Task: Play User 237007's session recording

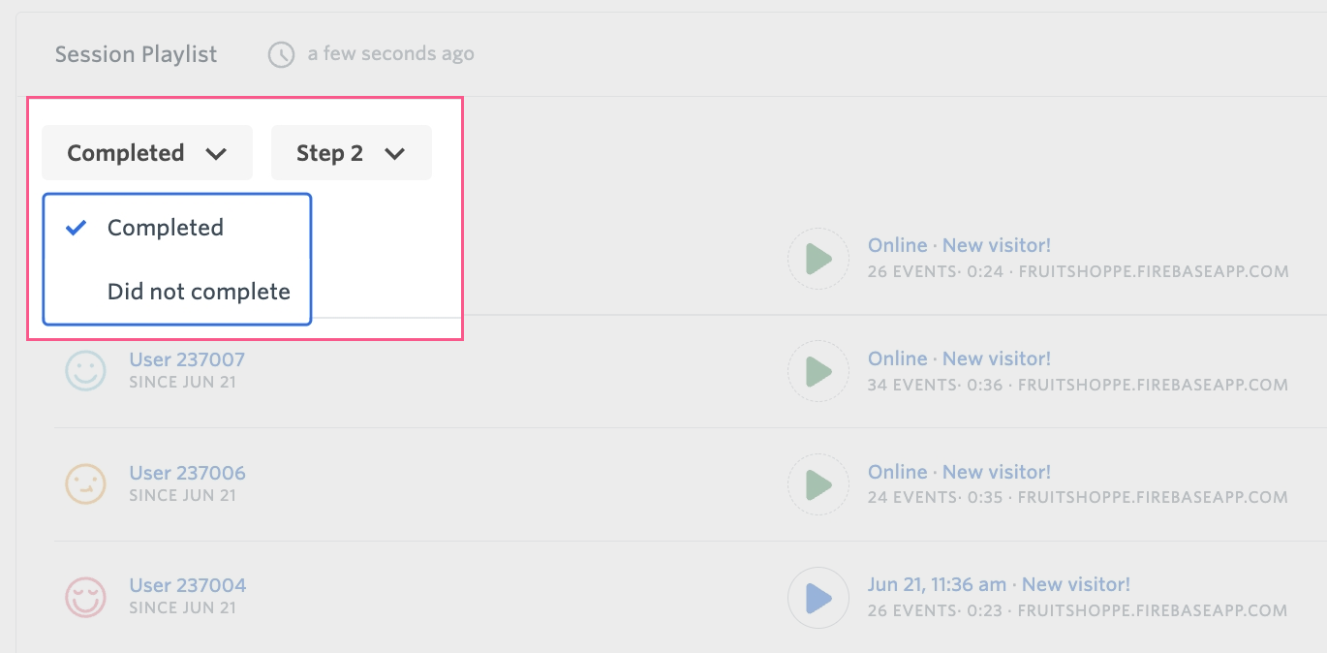Action: click(x=818, y=371)
